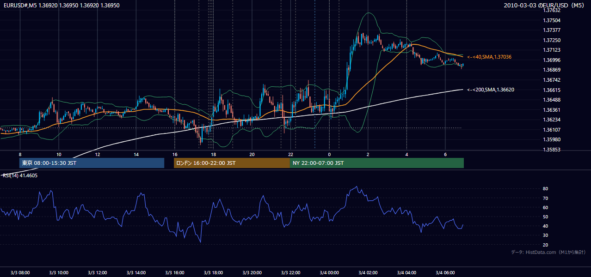Click RSI scale value 50
This screenshot has height=277, width=591.
(x=545, y=217)
